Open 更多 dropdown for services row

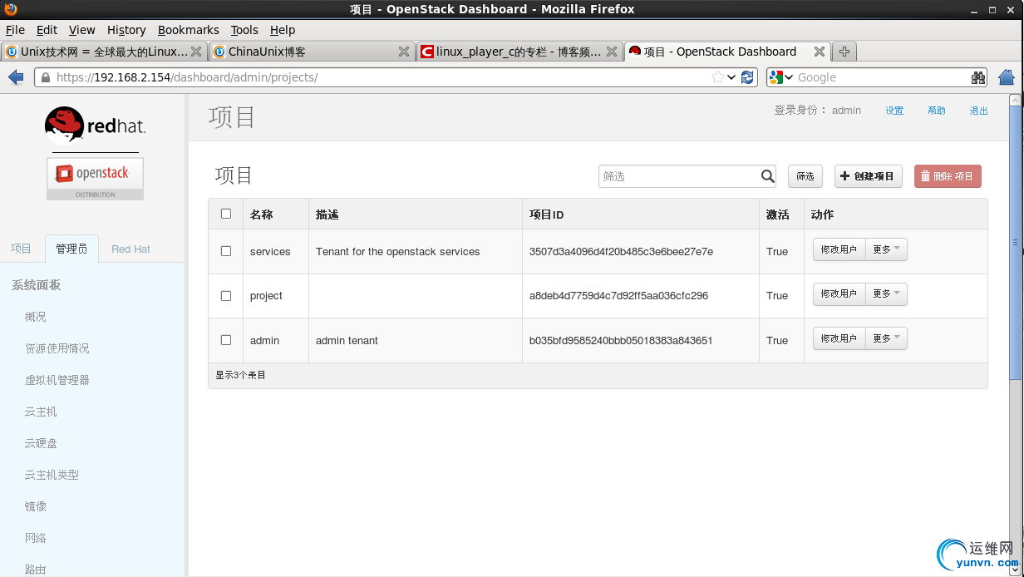click(x=886, y=249)
